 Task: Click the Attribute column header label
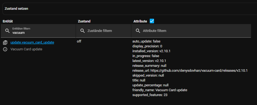tap(140, 21)
